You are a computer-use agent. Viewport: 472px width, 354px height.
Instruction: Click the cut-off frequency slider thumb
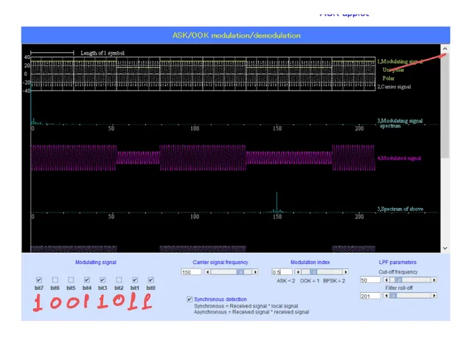pos(398,280)
